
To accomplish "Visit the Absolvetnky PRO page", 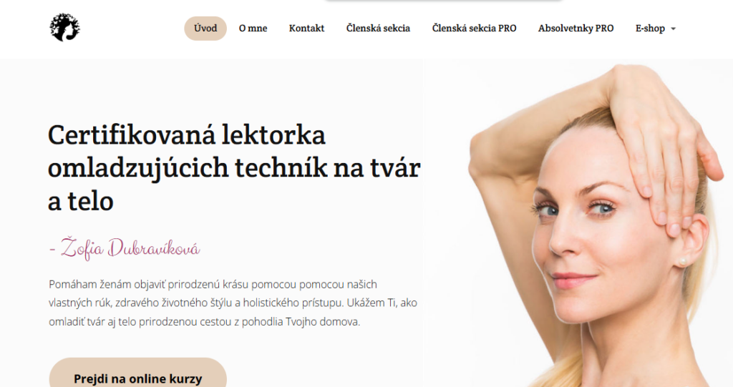I will tap(576, 29).
